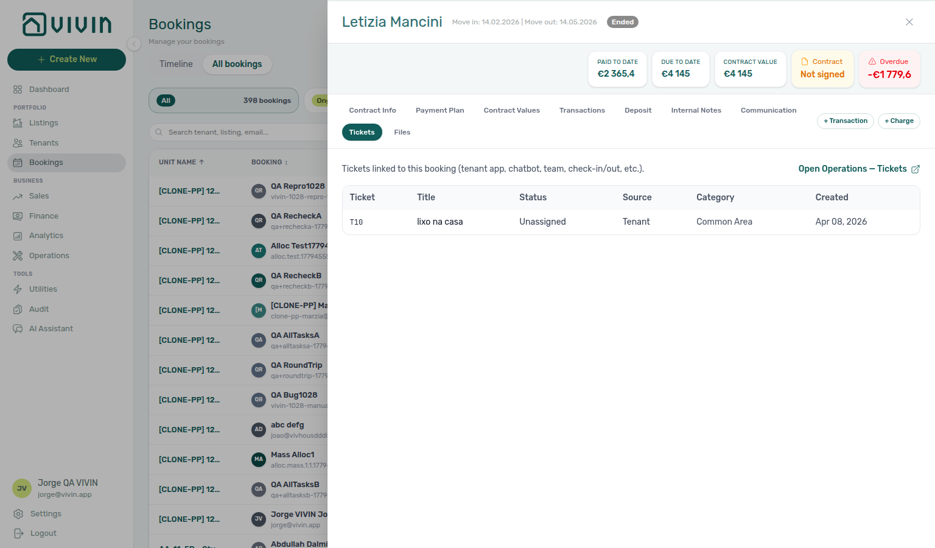Click the external link icon beside Tickets
The height and width of the screenshot is (548, 935).
tap(916, 169)
